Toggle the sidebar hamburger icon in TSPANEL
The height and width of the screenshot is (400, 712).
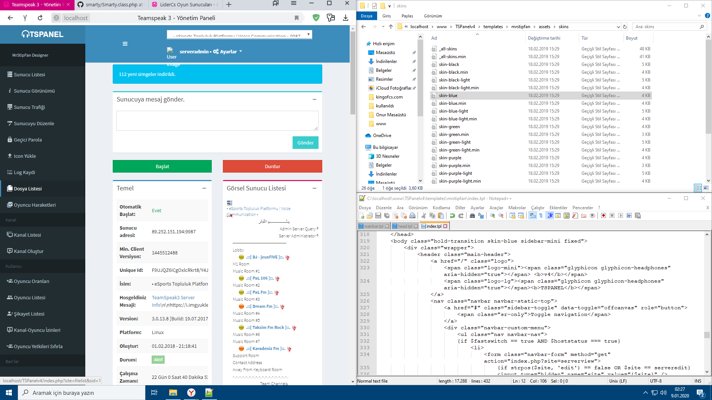click(x=125, y=44)
